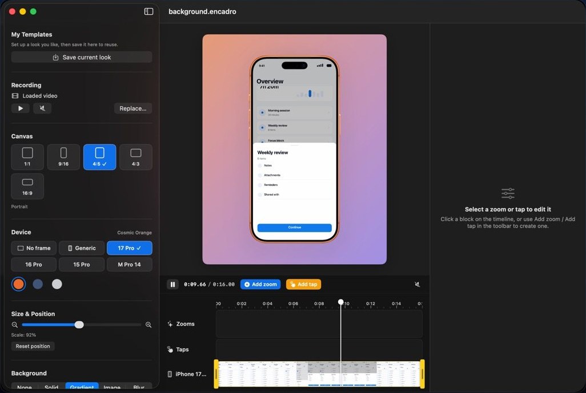Image resolution: width=586 pixels, height=393 pixels.
Task: Select the 16:9 canvas ratio
Action: point(27,187)
